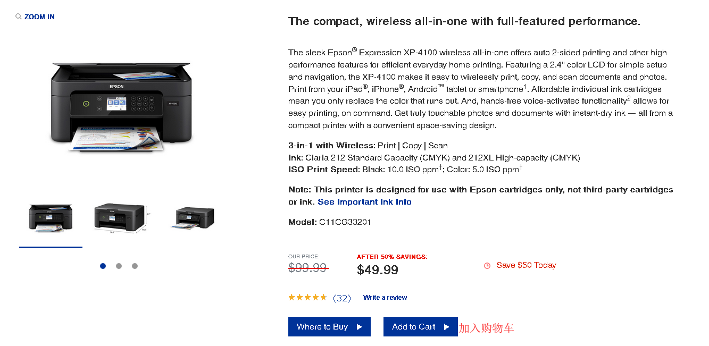Click the active blue carousel dot
Image resolution: width=709 pixels, height=346 pixels.
click(x=103, y=266)
